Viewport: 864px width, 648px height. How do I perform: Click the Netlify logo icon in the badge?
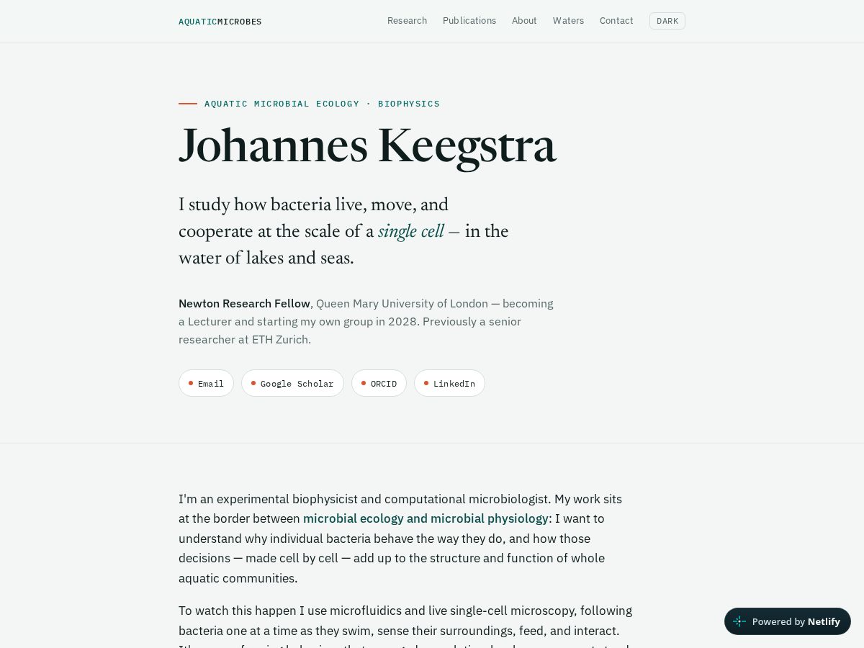739,621
